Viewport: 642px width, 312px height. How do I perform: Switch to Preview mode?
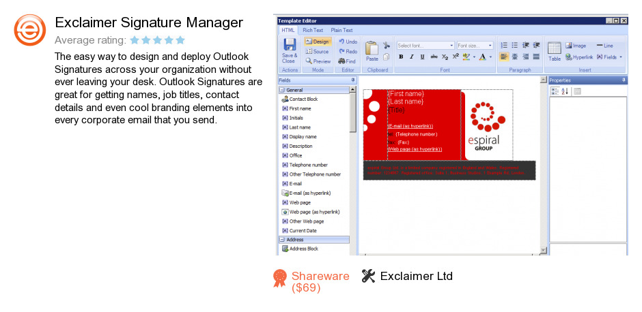coord(318,61)
